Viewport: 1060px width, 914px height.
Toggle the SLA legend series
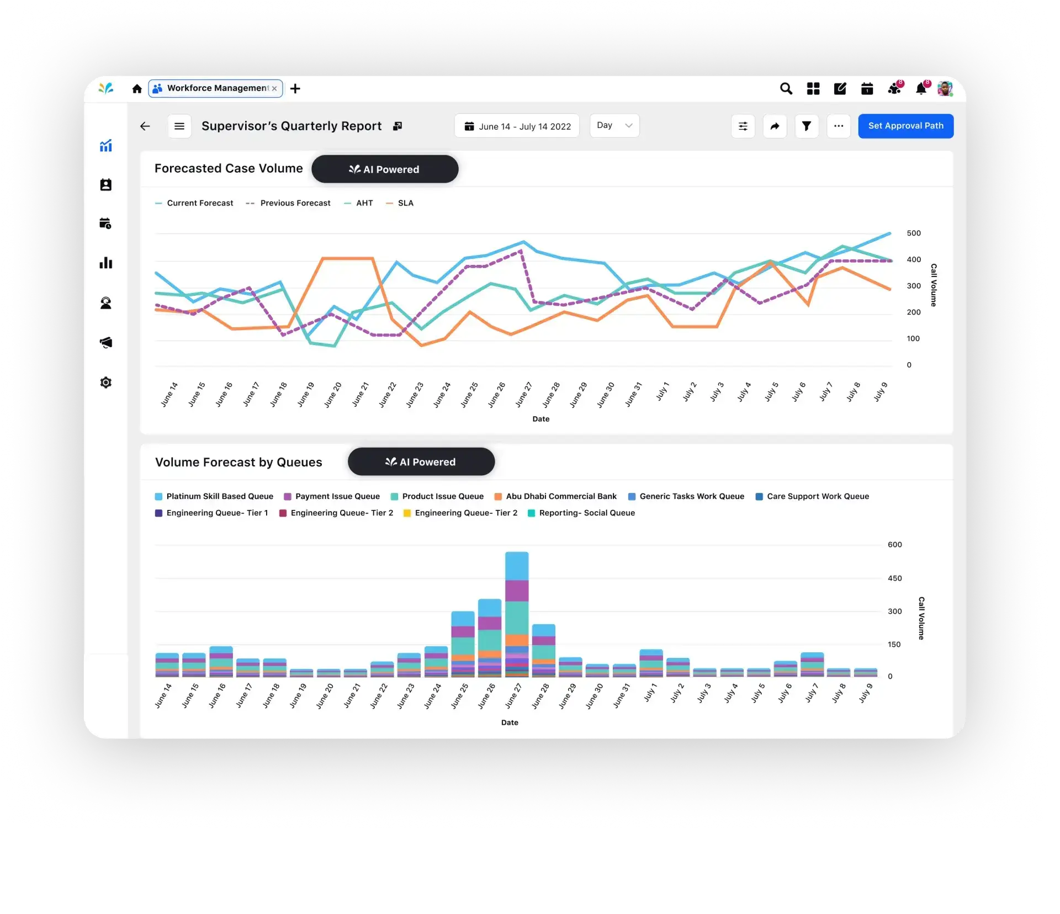click(400, 203)
